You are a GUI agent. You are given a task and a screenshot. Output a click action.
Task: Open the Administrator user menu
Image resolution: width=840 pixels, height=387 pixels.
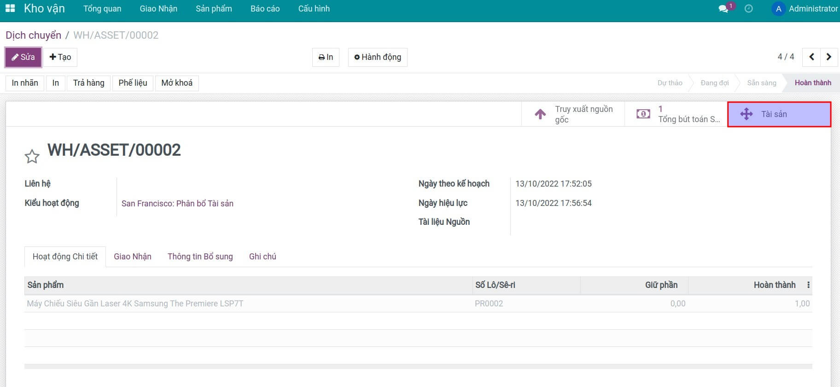[x=805, y=9]
